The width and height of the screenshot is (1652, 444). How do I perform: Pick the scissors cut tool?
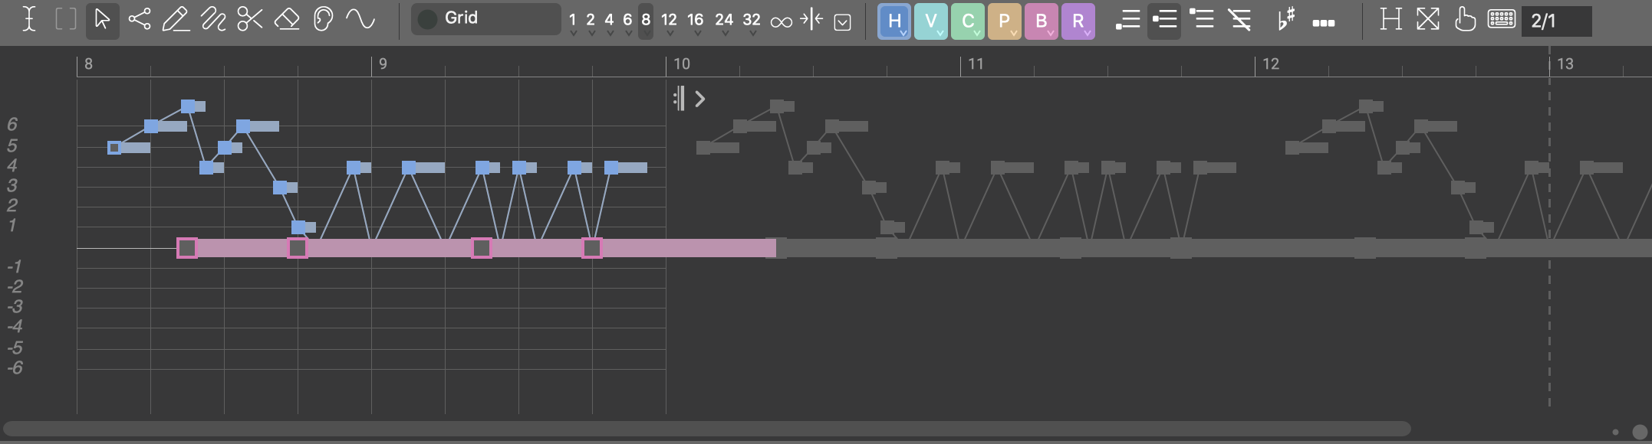(x=250, y=20)
